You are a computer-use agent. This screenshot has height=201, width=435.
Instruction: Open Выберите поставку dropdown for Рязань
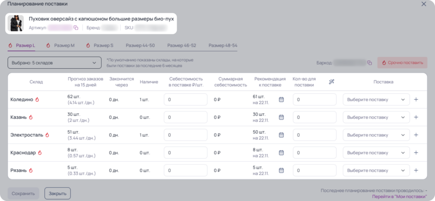click(376, 170)
